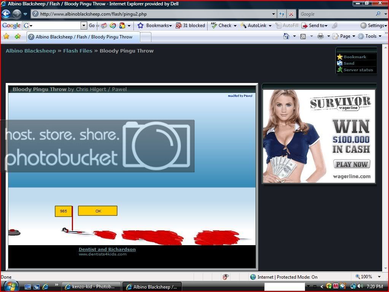389x292 pixels.
Task: Expand the zoom level dropdown arrow
Action: click(379, 277)
